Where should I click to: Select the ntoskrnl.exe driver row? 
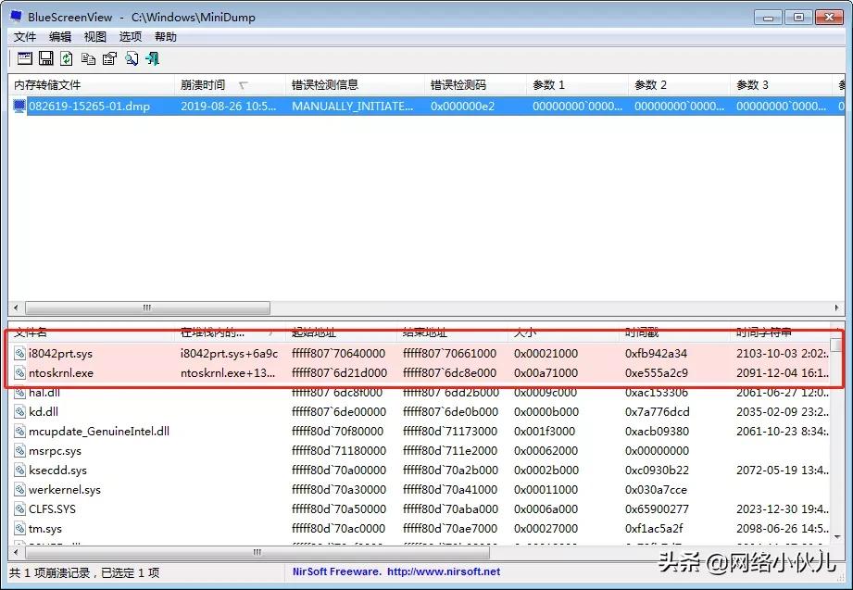pos(61,372)
